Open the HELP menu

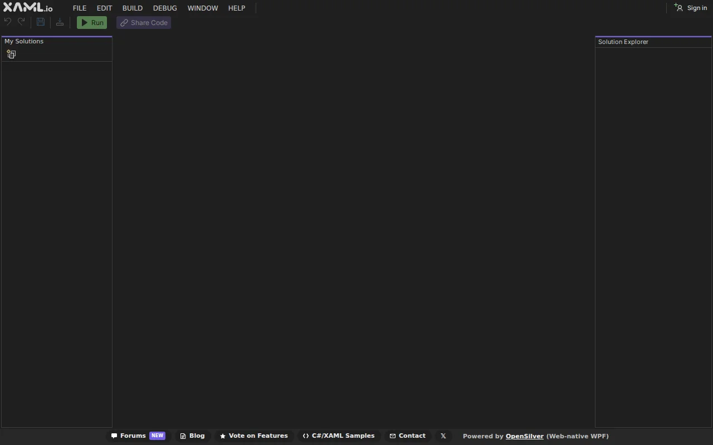237,8
